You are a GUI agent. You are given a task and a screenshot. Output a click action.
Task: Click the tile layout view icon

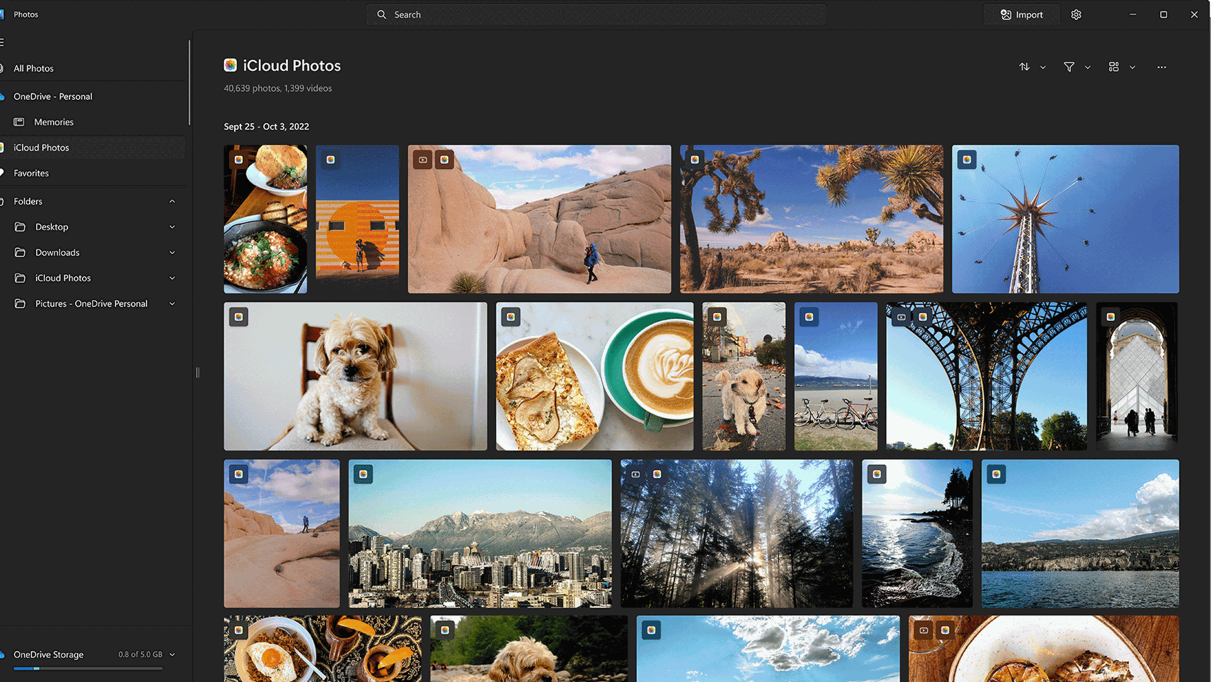tap(1114, 67)
